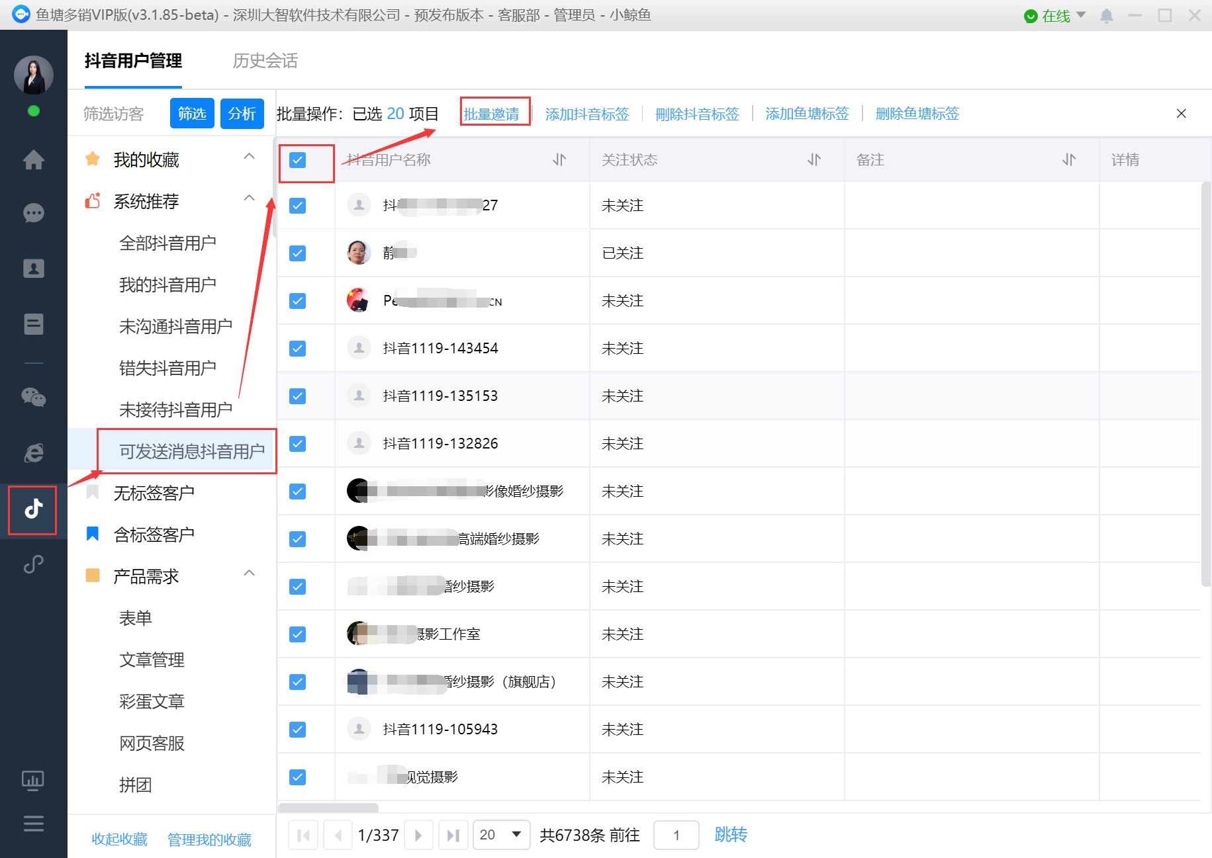
Task: Open the page size 20 dropdown
Action: tap(502, 835)
